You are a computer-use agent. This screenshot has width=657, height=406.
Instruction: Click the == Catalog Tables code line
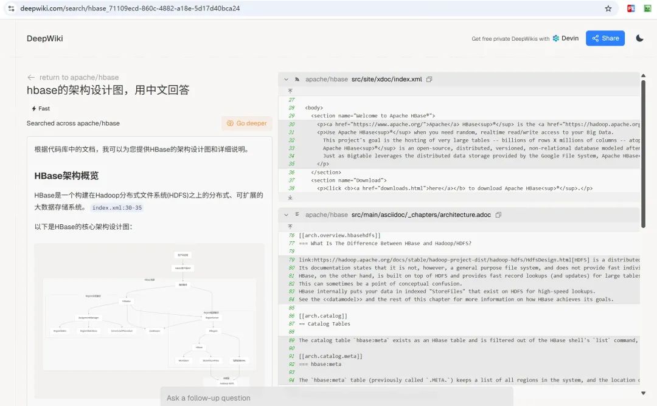click(x=324, y=324)
